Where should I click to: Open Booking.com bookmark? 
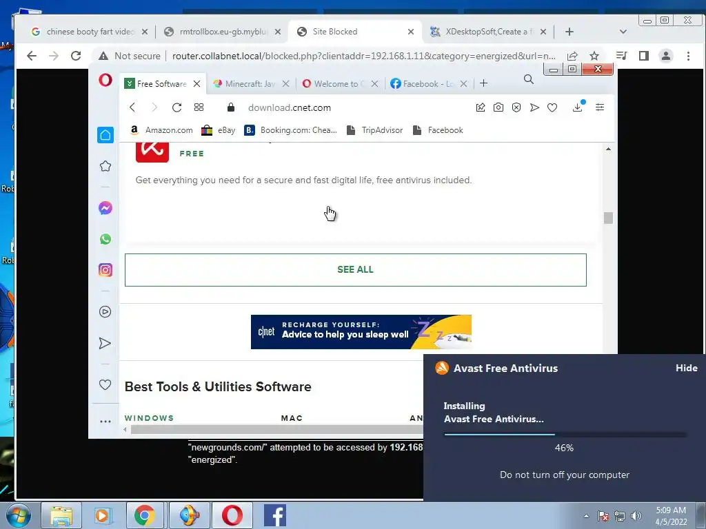290,130
